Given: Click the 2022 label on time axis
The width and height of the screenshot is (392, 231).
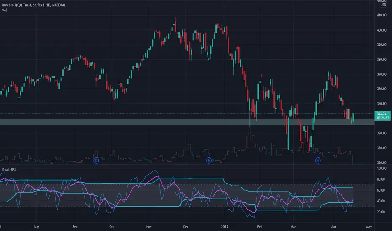Looking at the screenshot, I should coord(225,227).
